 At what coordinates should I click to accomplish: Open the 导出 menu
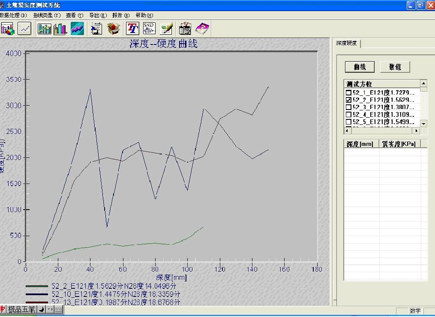pos(98,15)
